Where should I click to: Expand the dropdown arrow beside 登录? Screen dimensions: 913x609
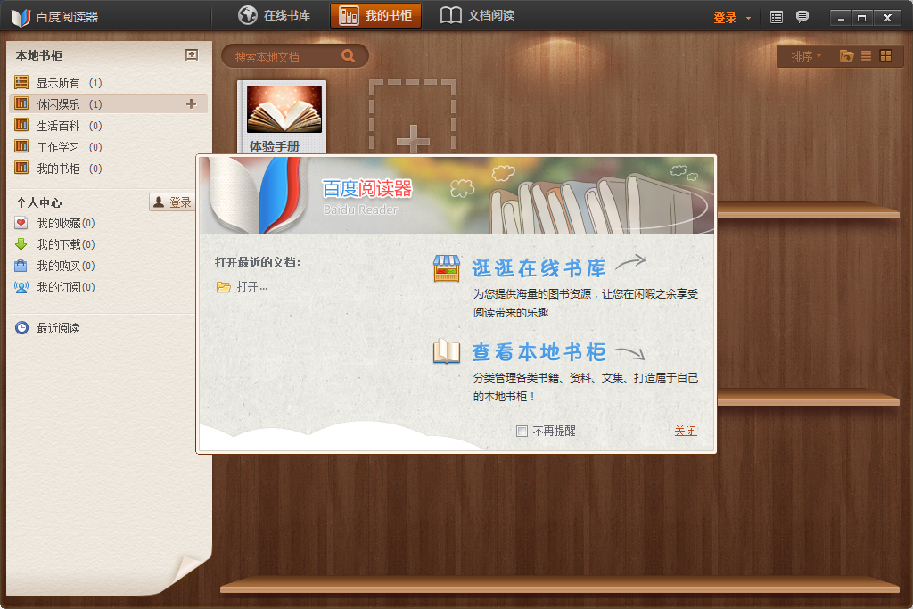point(748,18)
